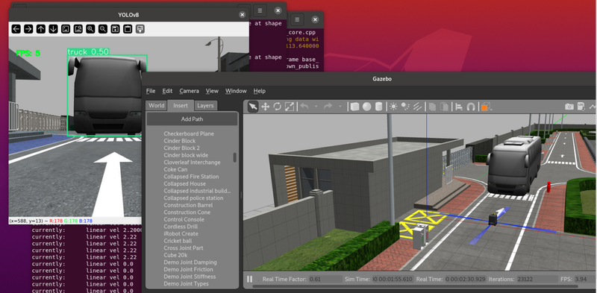
Task: Select the Scale mode tool
Action: [x=290, y=107]
